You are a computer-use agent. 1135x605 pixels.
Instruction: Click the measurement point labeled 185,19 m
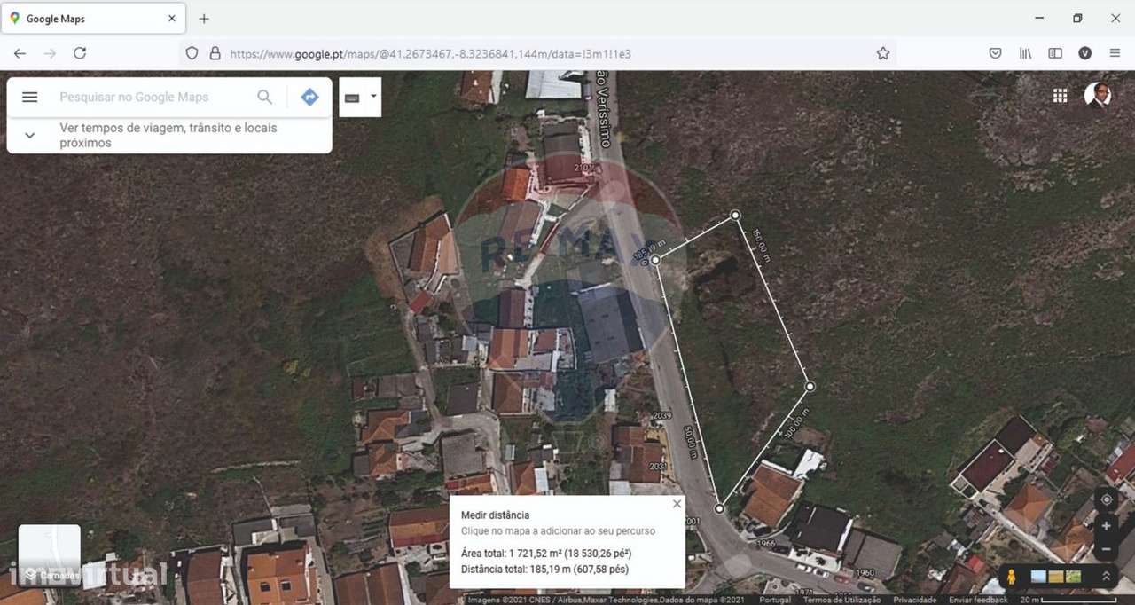click(x=655, y=260)
